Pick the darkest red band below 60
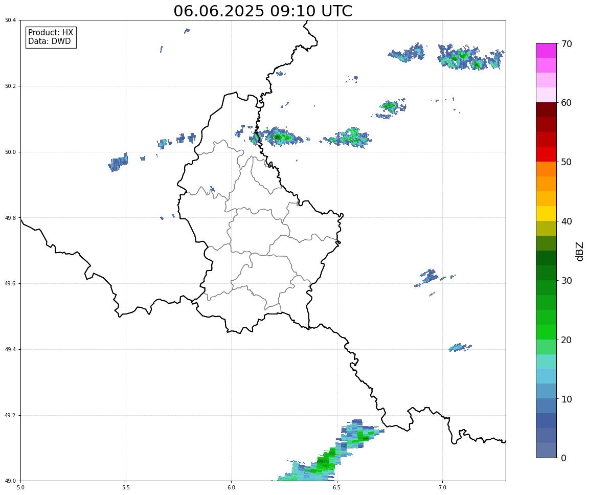The image size is (589, 495). click(546, 110)
